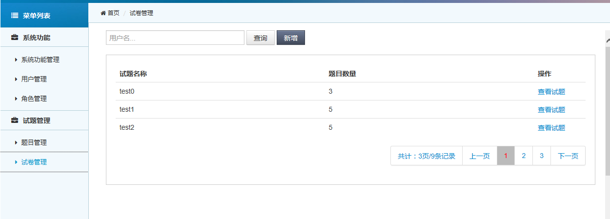Click the scrollbar up arrow

[608, 41]
